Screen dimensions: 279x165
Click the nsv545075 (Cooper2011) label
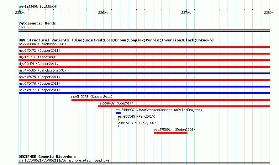39,77
